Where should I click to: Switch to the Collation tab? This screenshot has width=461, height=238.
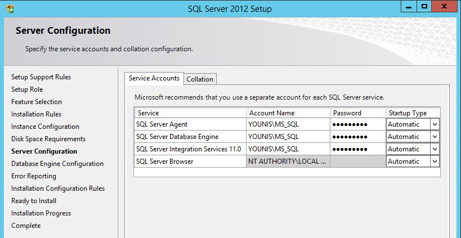(200, 79)
